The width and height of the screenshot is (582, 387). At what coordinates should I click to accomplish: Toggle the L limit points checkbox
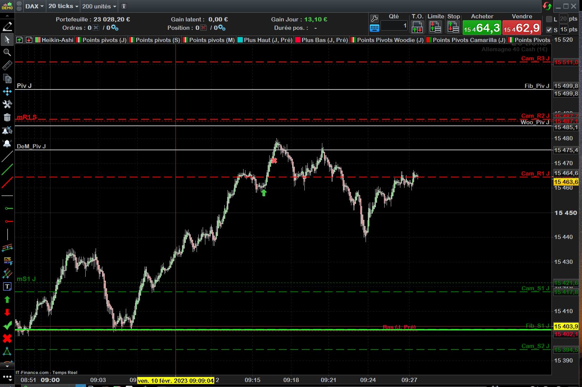click(x=549, y=19)
